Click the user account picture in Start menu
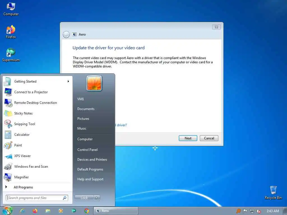Image resolution: width=287 pixels, height=215 pixels. coord(94,83)
